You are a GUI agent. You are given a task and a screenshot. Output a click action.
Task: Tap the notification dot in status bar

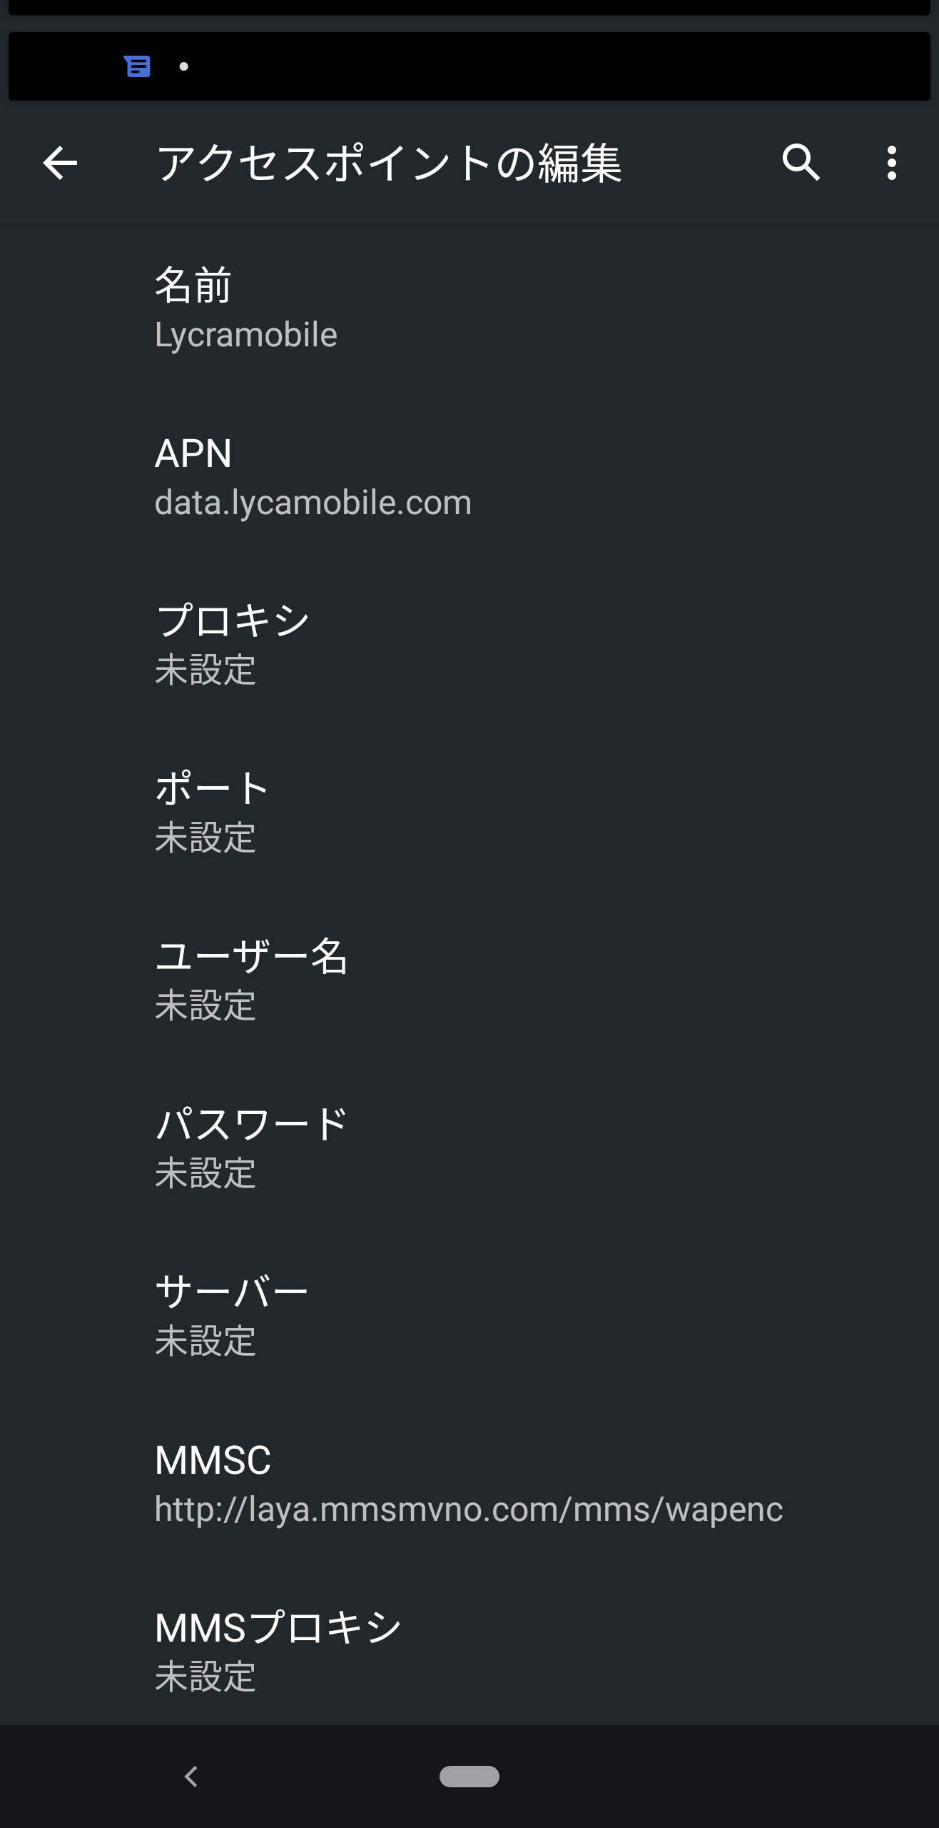click(x=184, y=66)
